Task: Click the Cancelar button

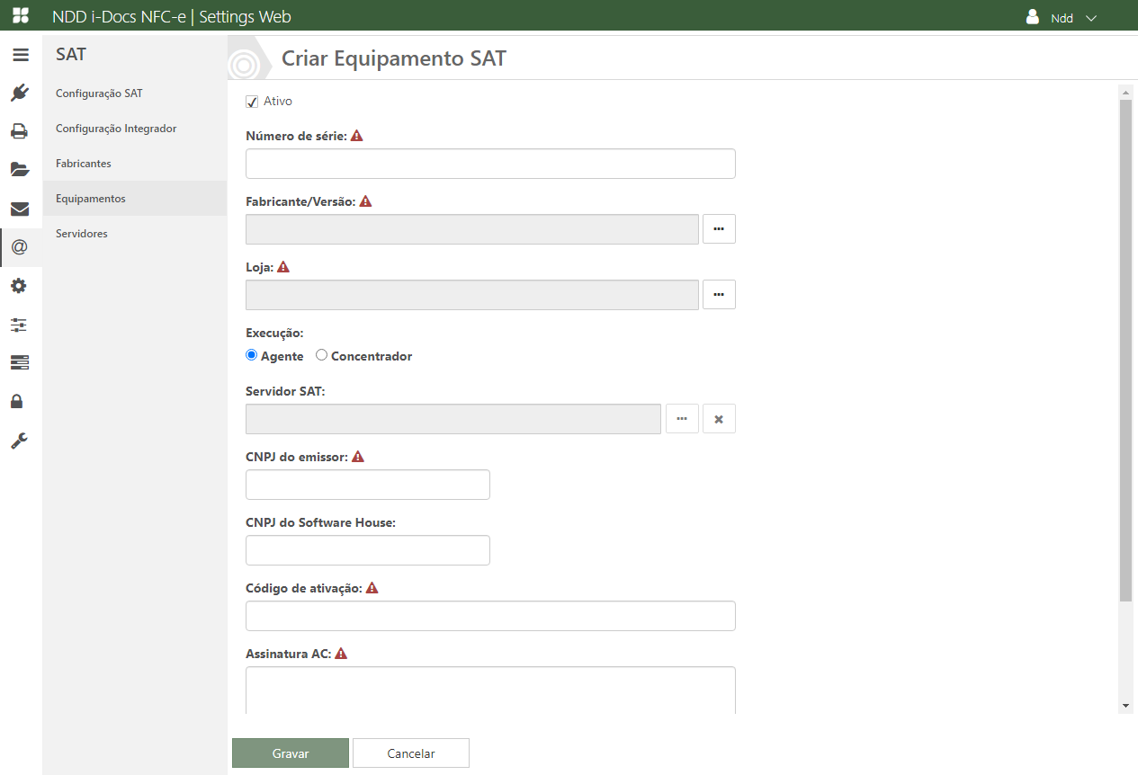Action: click(x=411, y=753)
